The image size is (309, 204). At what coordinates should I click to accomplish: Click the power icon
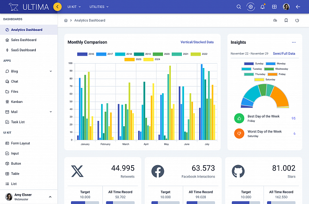(297, 20)
